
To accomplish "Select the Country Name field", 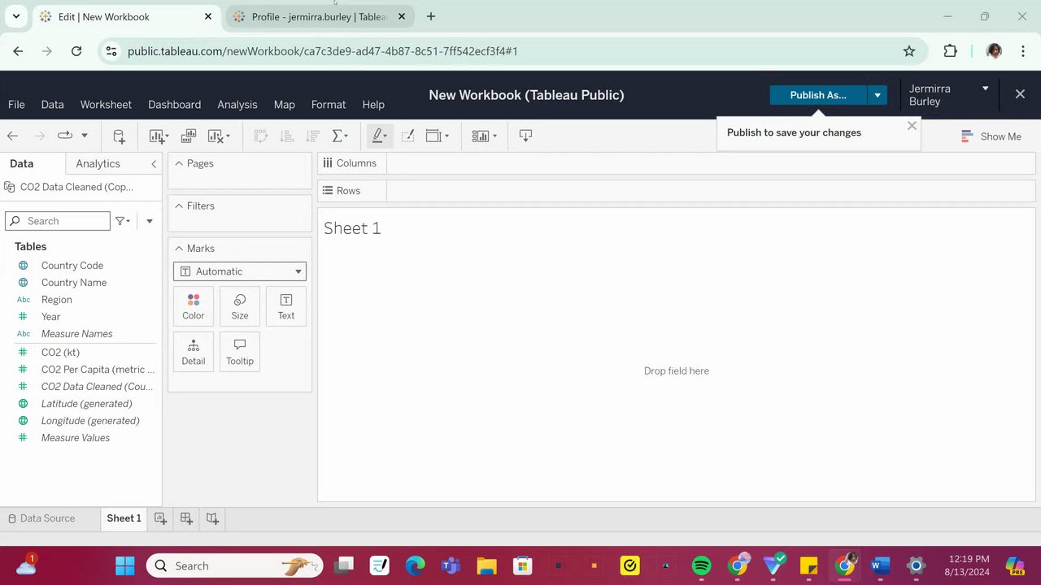I will (74, 283).
